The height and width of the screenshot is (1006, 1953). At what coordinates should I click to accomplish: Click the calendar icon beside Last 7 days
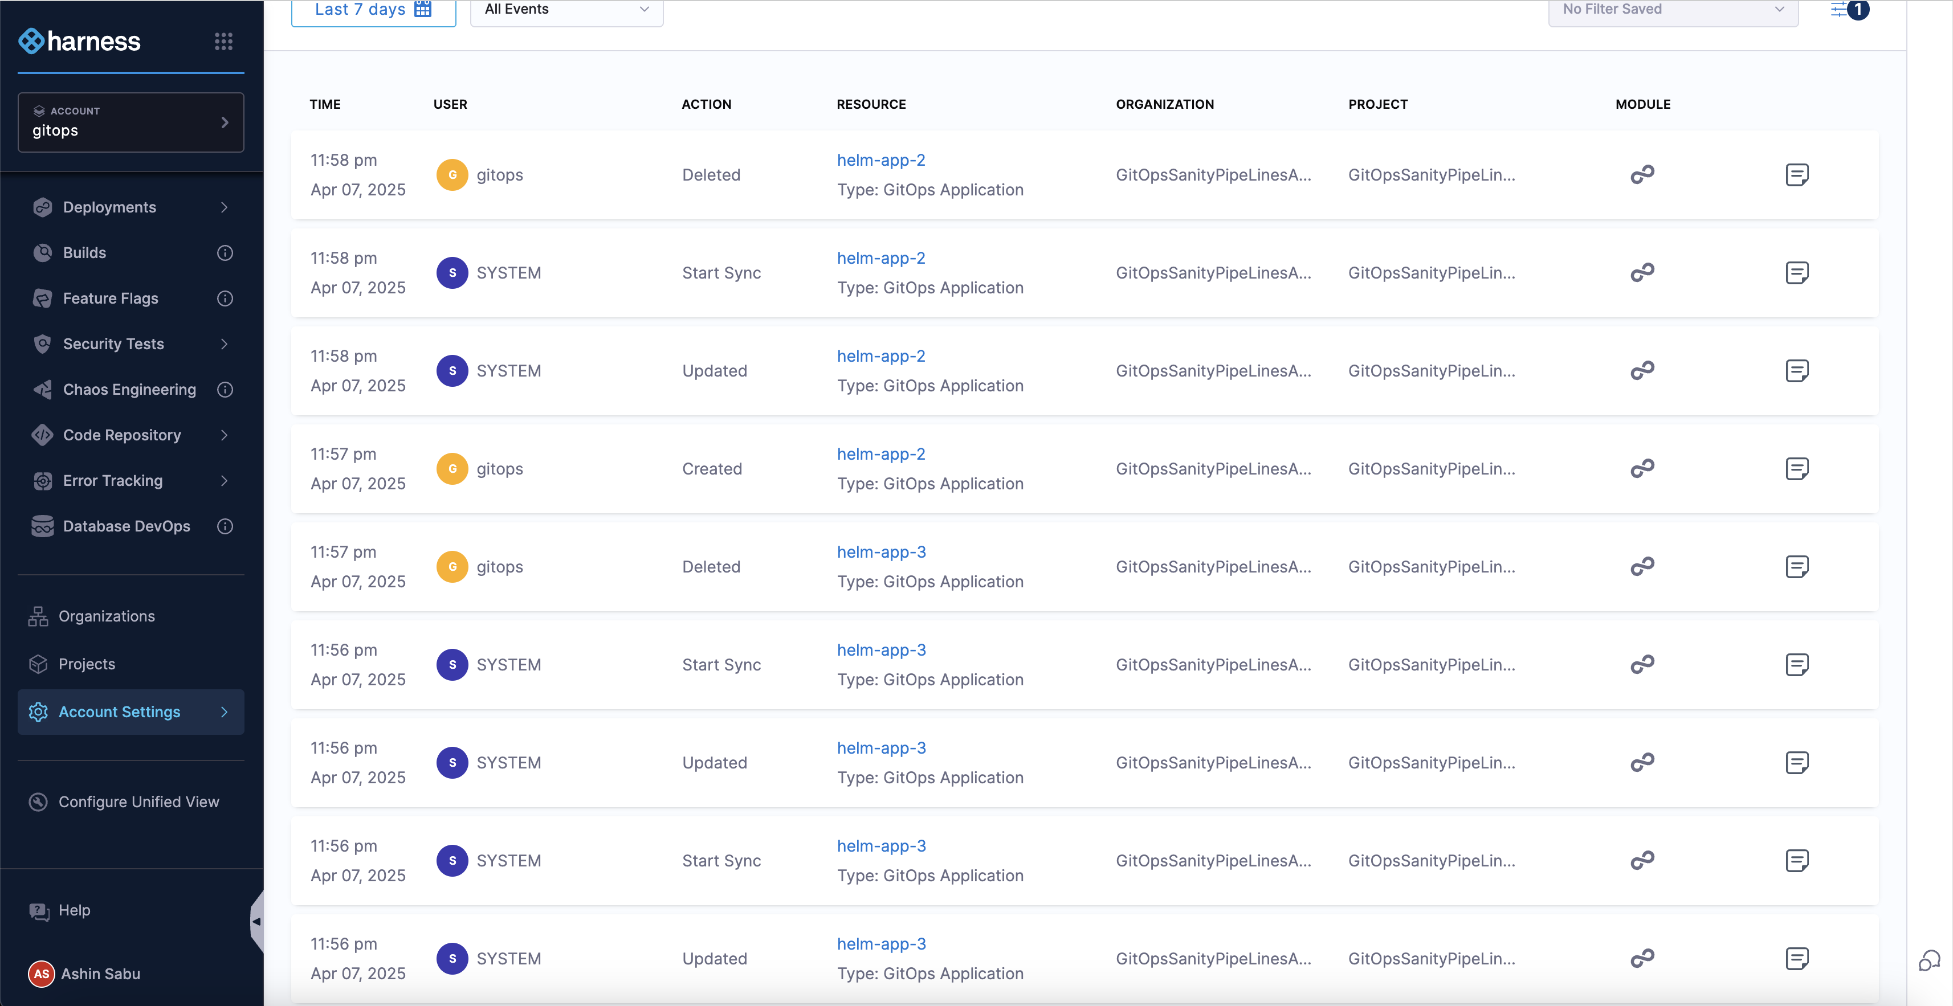point(422,9)
